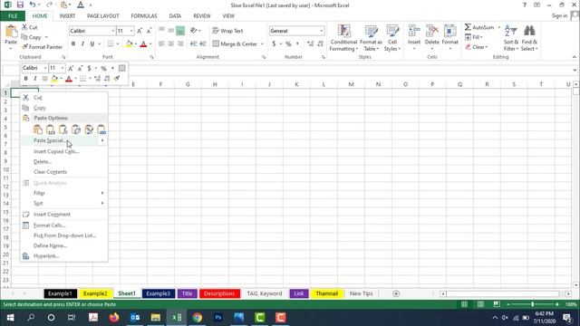The height and width of the screenshot is (326, 580).
Task: Open Find & Select binoculars icon
Action: pos(529,38)
